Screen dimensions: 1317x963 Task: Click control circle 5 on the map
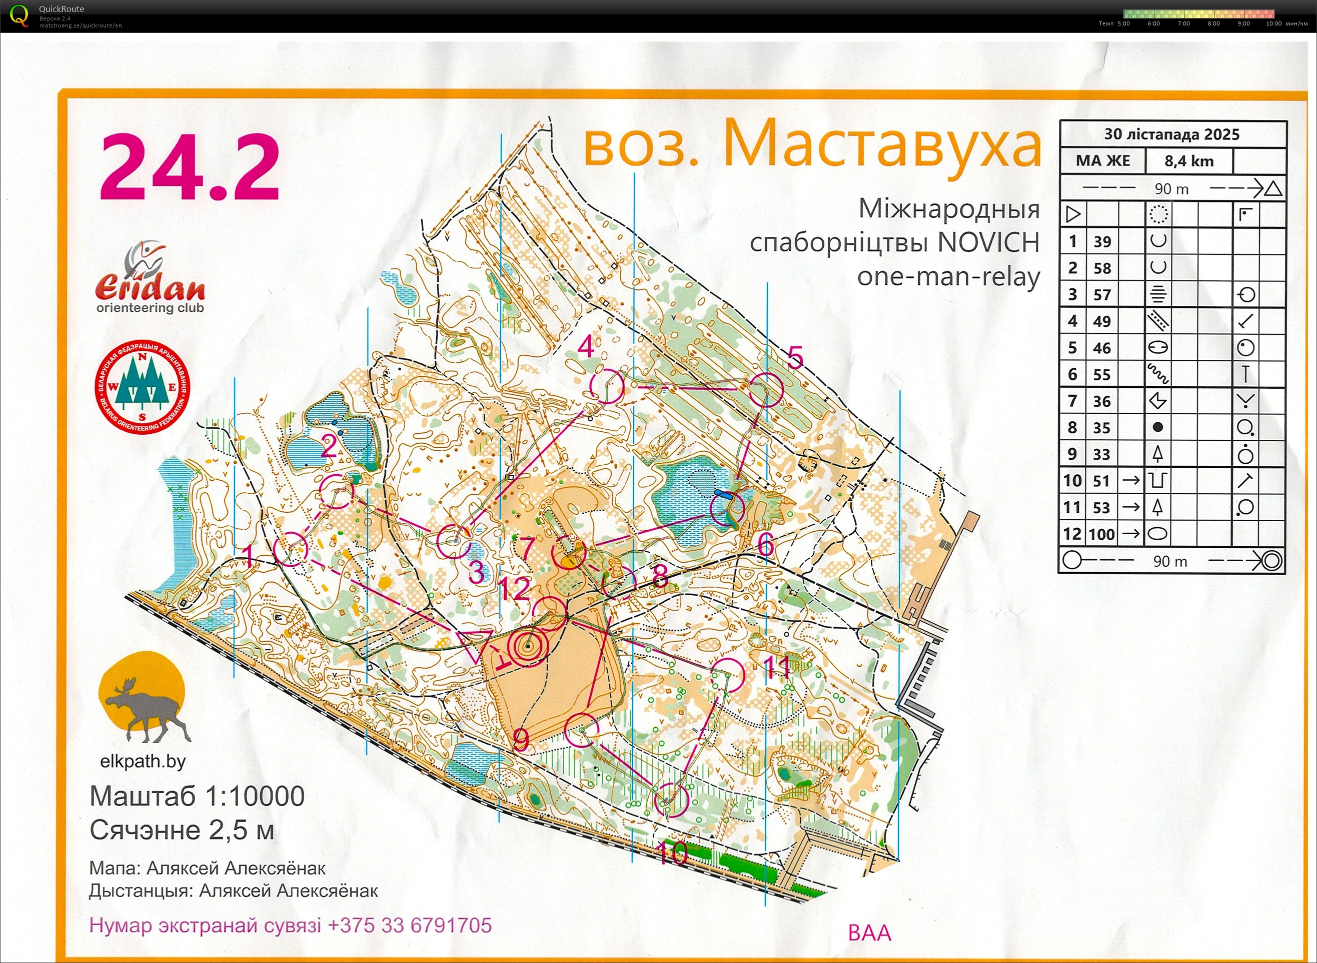click(766, 389)
